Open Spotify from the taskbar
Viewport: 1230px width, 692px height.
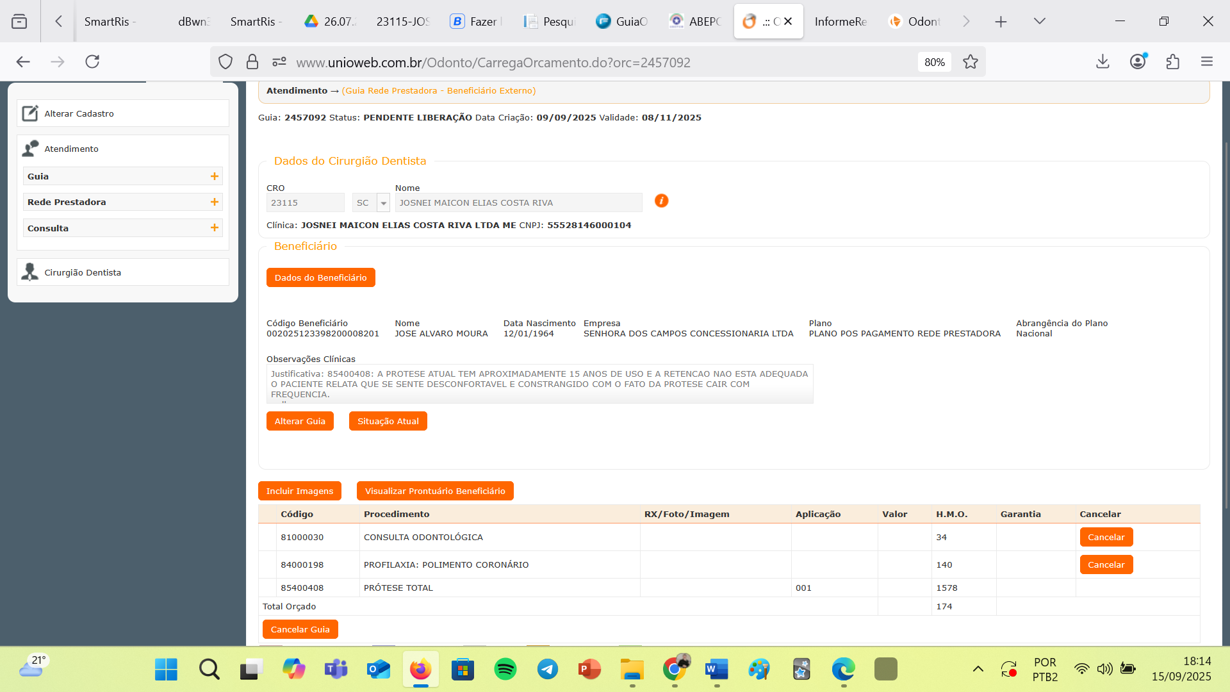(x=505, y=670)
